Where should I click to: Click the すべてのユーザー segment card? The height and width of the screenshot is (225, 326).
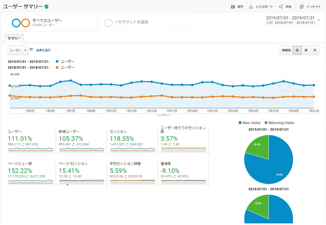51,23
